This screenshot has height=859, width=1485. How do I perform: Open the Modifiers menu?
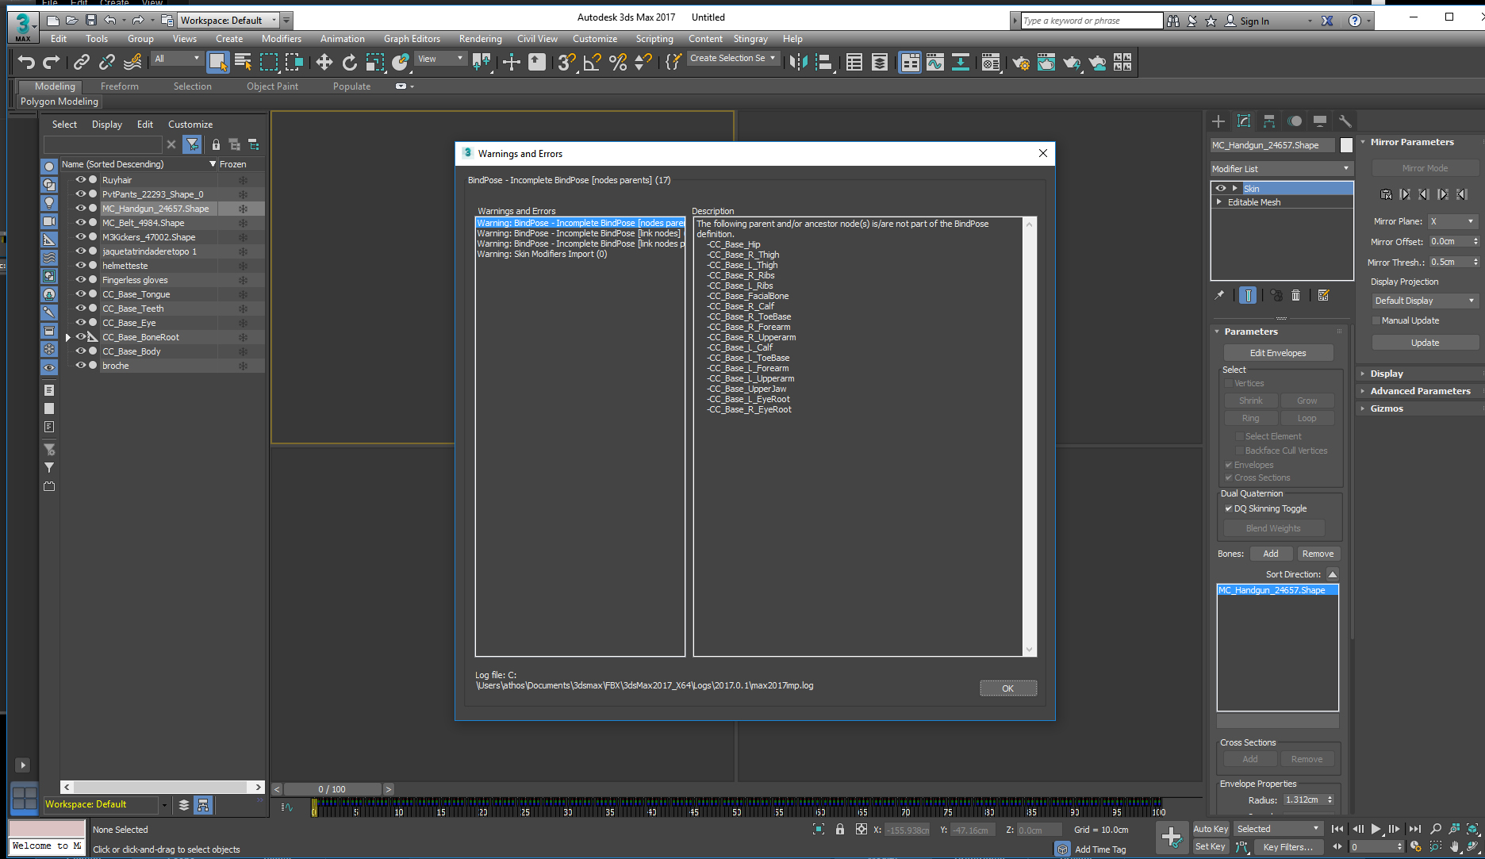tap(282, 39)
